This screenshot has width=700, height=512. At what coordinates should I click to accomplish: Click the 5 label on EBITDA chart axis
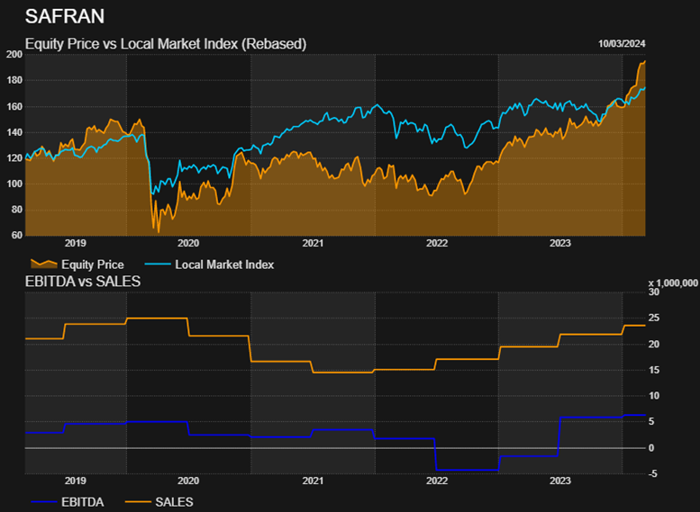pos(651,421)
